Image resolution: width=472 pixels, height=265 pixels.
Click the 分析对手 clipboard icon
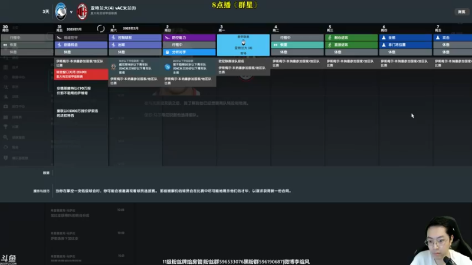click(x=168, y=52)
